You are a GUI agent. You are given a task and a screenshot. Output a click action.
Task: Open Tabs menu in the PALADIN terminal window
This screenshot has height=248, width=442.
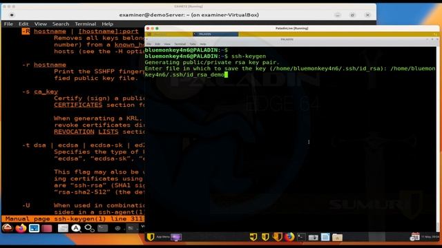(193, 44)
